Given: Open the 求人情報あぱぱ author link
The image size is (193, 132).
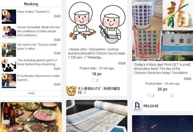Looking at the screenshot, I should click(x=99, y=91).
